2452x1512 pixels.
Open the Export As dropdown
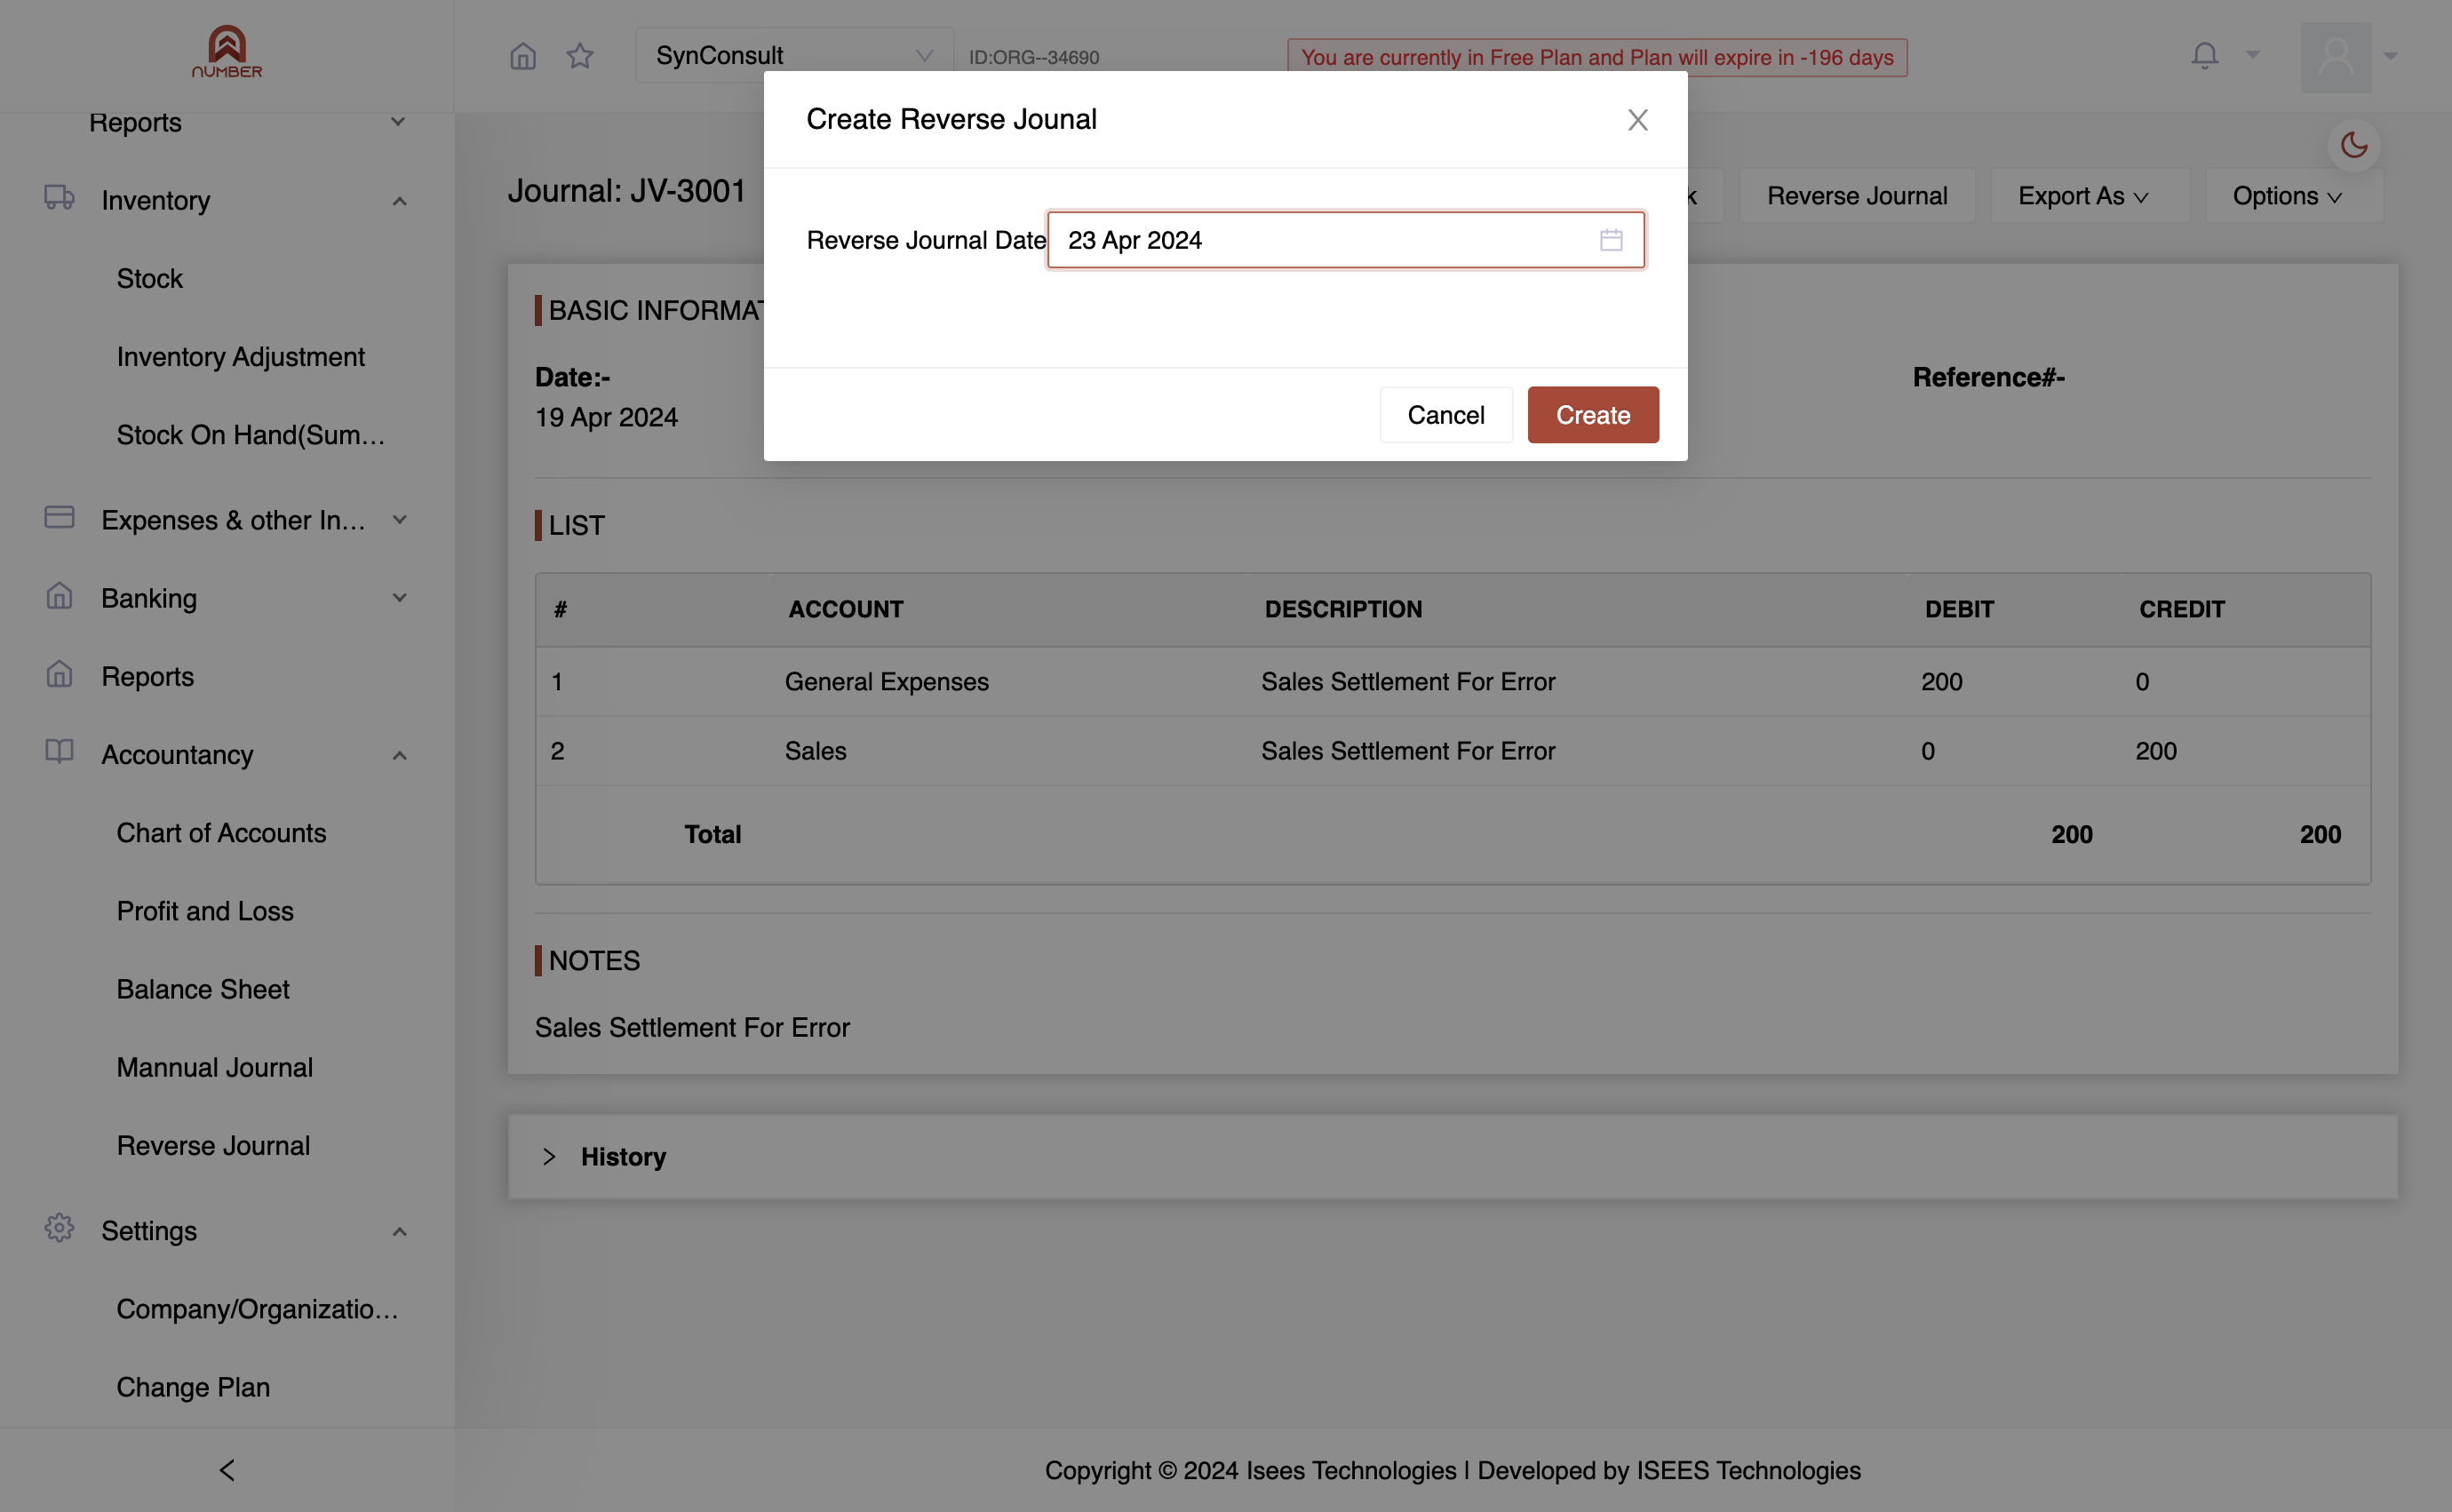pos(2089,196)
